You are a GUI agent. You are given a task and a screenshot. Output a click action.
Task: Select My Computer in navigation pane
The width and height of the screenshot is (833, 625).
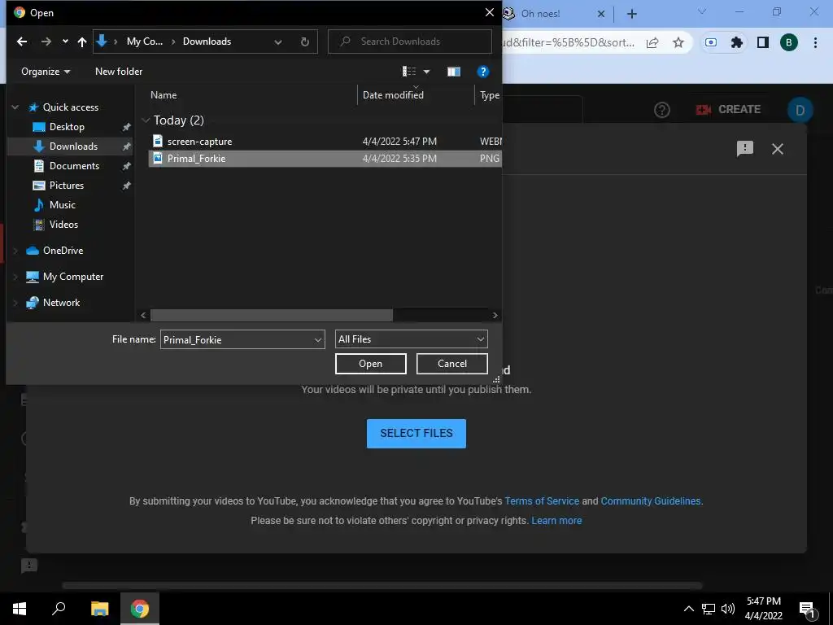click(72, 277)
